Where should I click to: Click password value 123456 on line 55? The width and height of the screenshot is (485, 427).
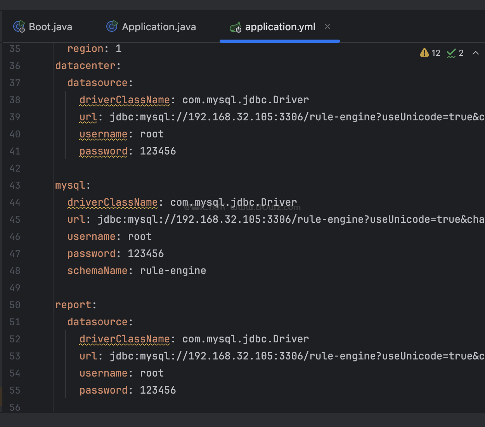(158, 390)
